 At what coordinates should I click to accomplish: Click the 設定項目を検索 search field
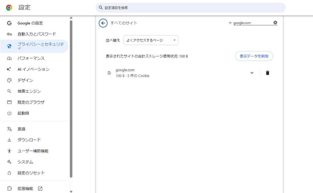click(x=190, y=8)
